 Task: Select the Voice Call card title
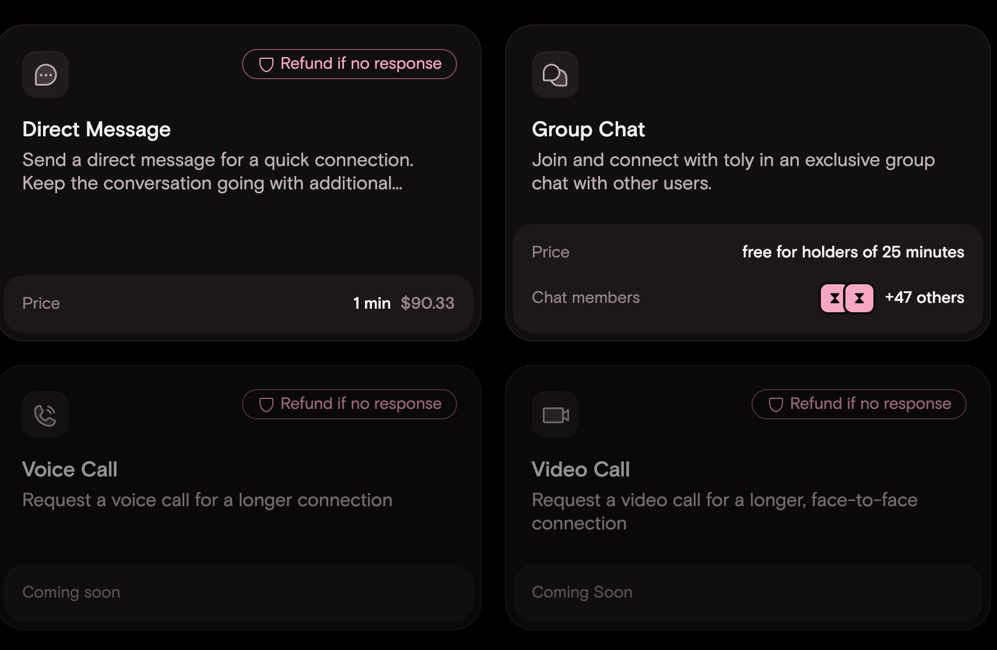click(70, 469)
